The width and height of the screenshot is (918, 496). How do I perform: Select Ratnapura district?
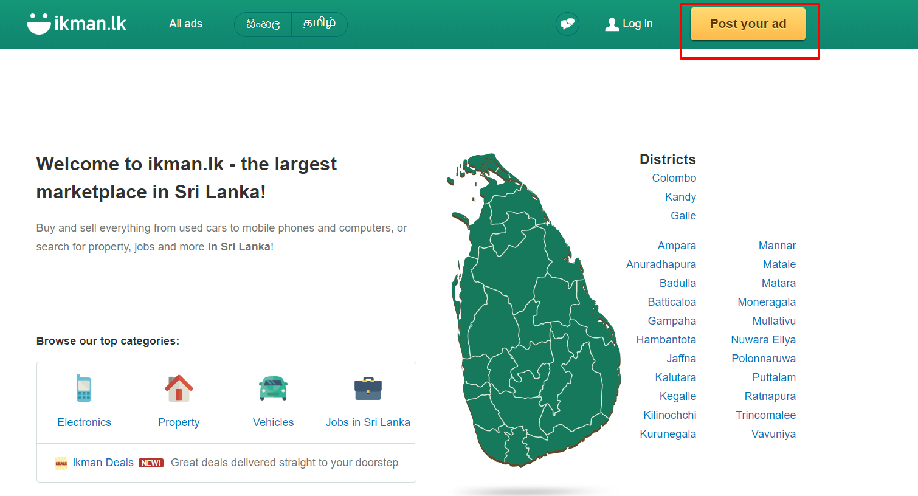pos(770,396)
